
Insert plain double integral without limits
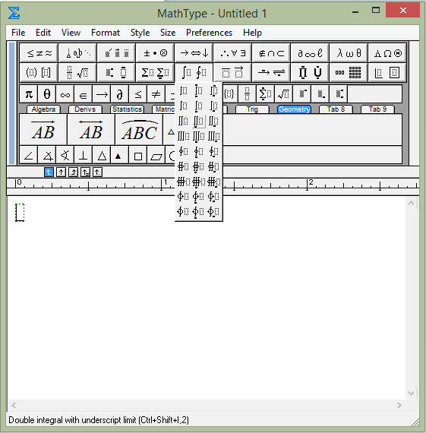184,122
